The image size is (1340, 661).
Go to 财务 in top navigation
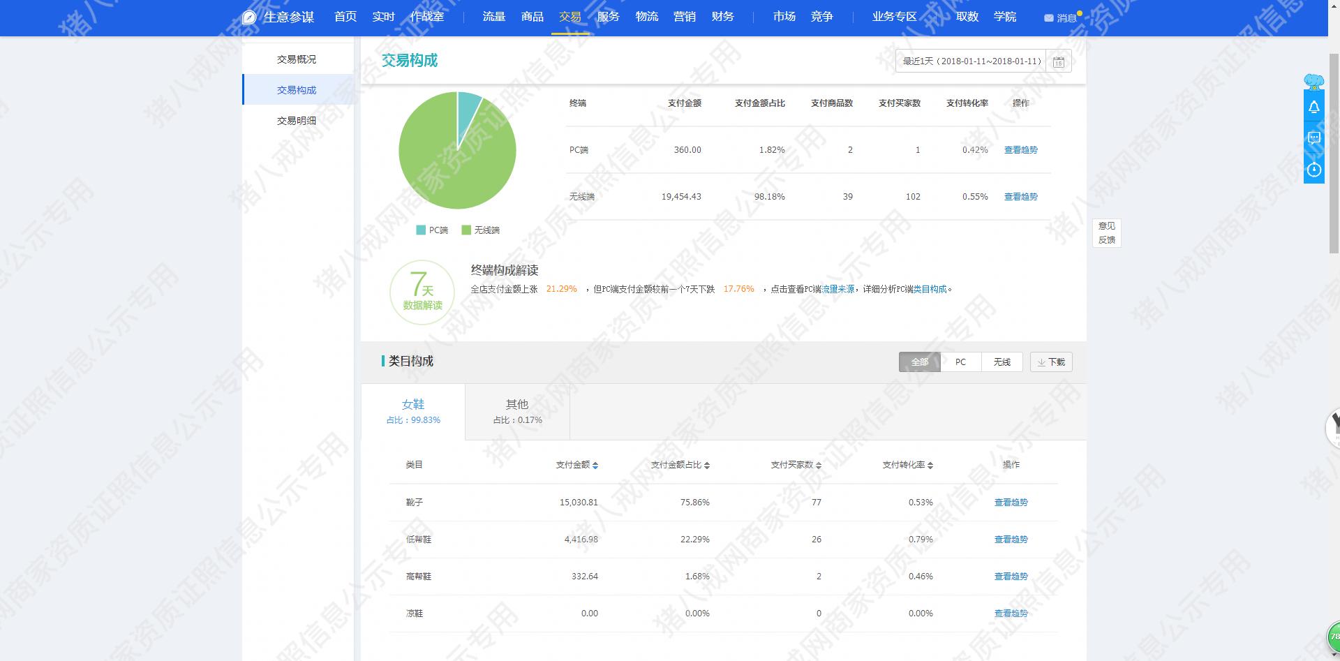pos(723,17)
